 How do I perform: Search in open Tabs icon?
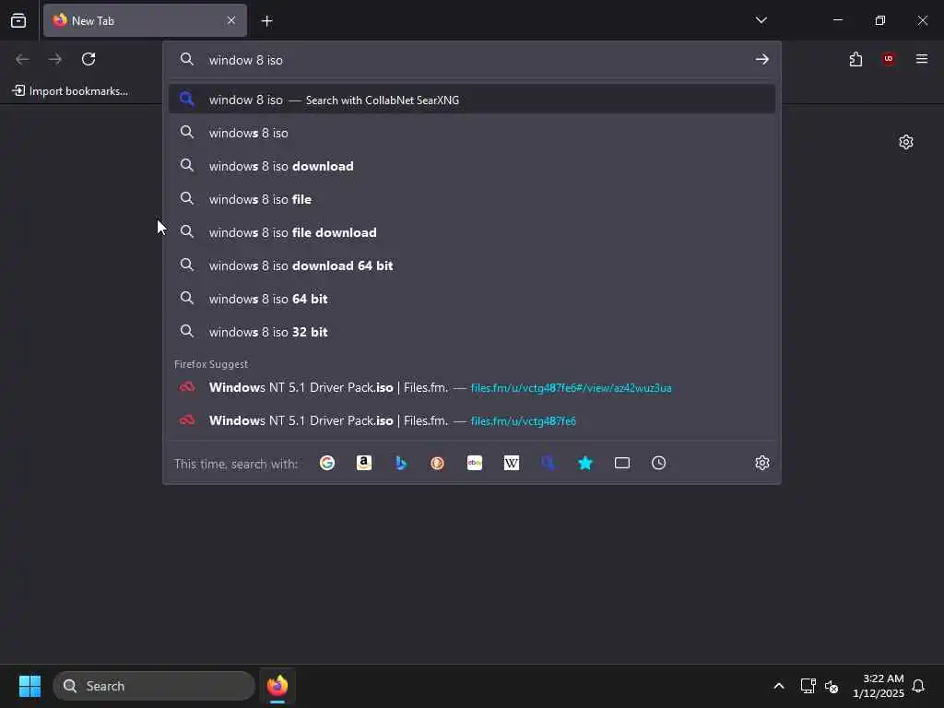(x=622, y=463)
